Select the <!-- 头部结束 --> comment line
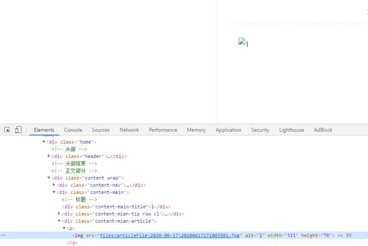Image resolution: width=368 pixels, height=246 pixels. click(74, 163)
